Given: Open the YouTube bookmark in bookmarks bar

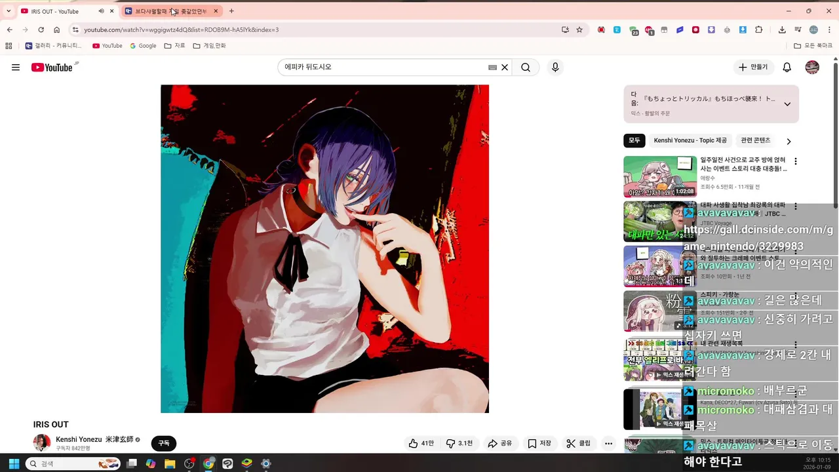Looking at the screenshot, I should (107, 46).
